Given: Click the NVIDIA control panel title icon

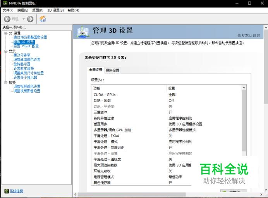Looking at the screenshot, I should (5, 3).
